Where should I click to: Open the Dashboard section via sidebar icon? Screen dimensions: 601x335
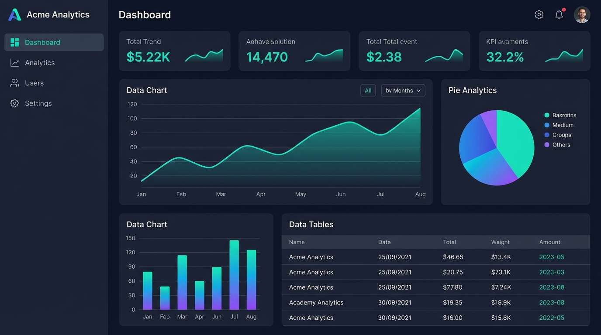pyautogui.click(x=15, y=42)
